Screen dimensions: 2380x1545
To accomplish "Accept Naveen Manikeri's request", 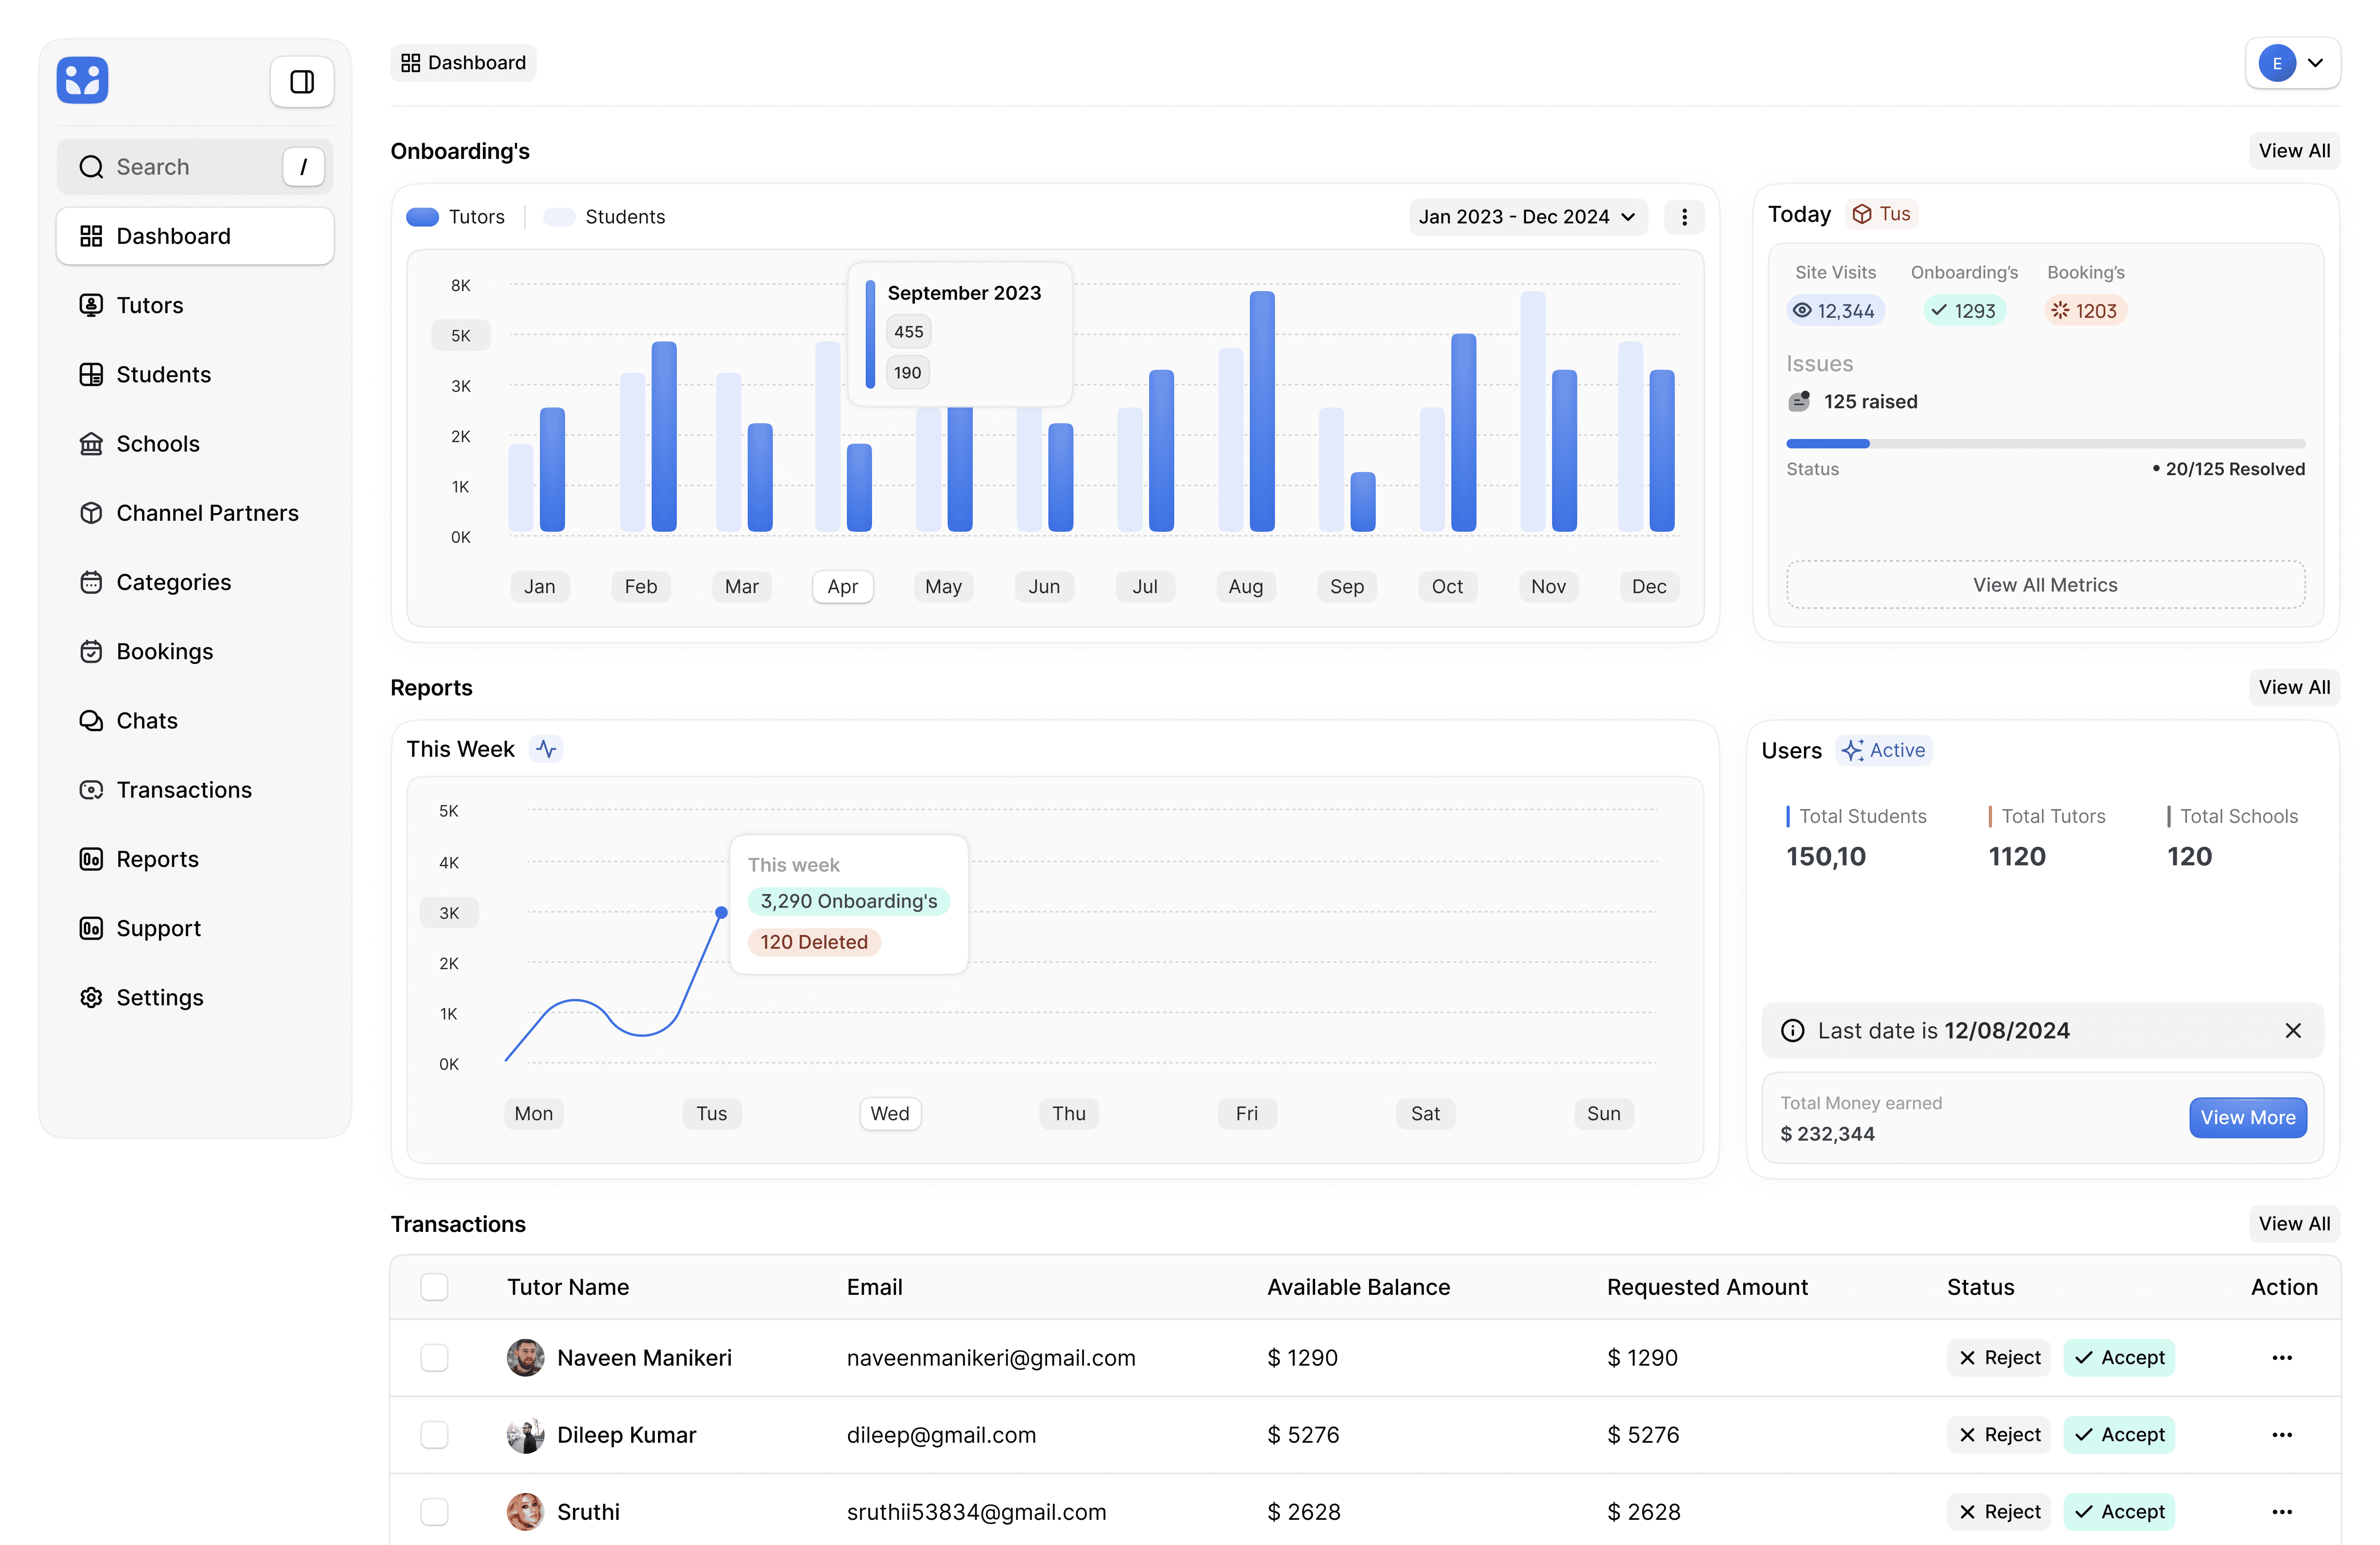I will [x=2119, y=1357].
